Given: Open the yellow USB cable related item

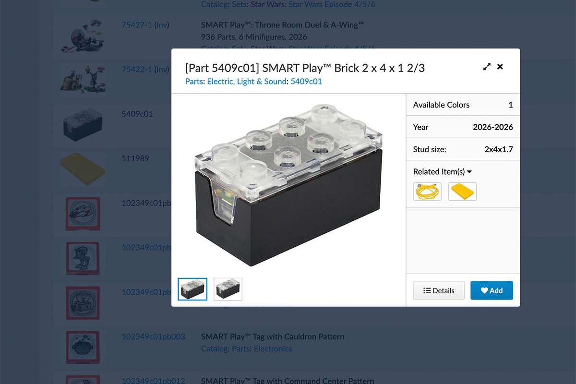Looking at the screenshot, I should click(427, 192).
